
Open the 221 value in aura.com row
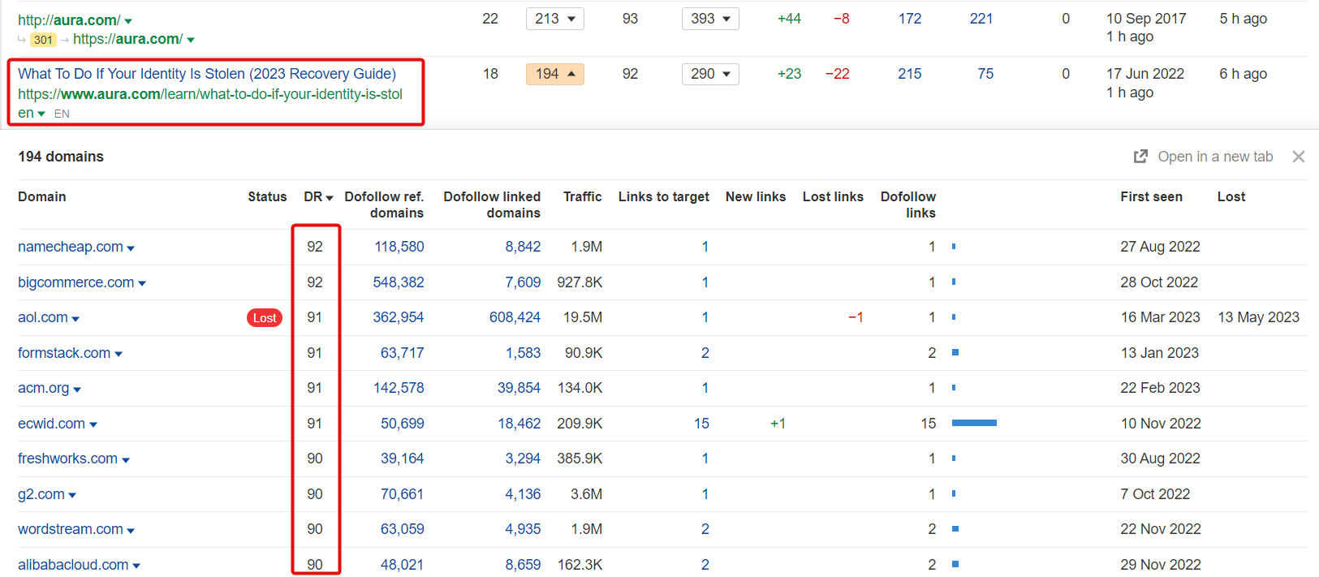(981, 19)
